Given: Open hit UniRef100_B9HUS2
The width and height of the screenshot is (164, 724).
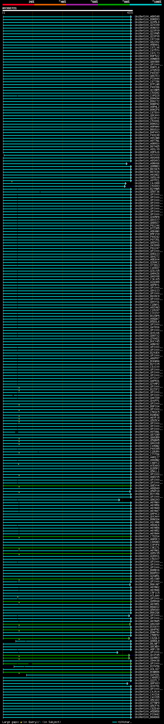Looking at the screenshot, I should tap(147, 124).
